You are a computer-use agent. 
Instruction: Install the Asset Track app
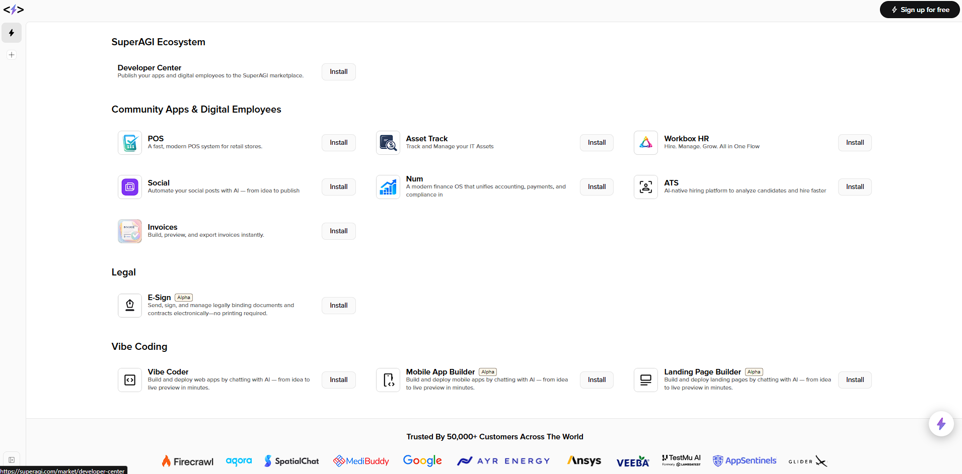pyautogui.click(x=597, y=143)
